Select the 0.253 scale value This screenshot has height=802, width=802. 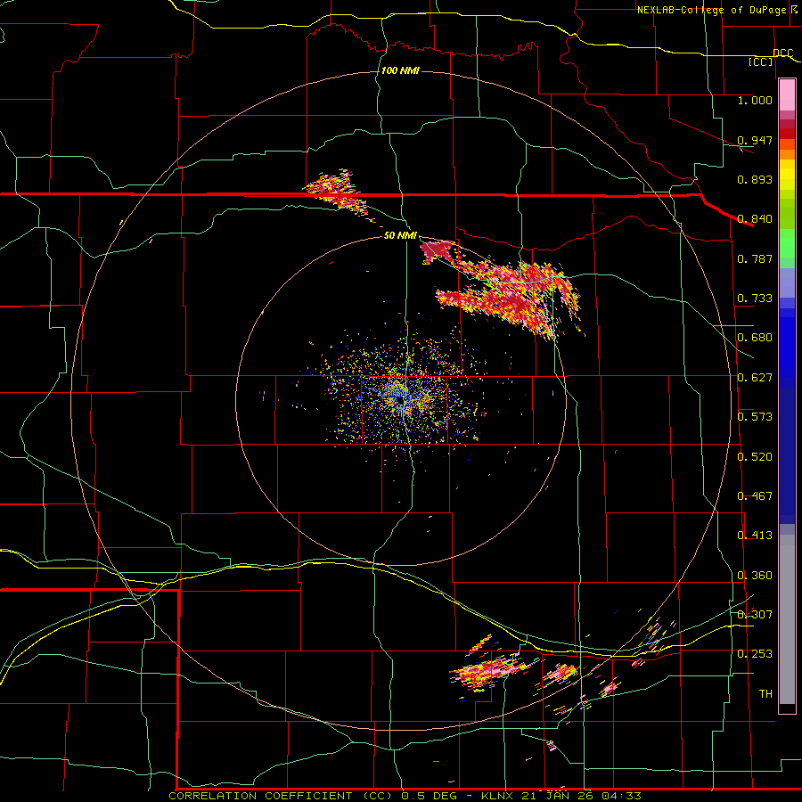click(x=755, y=654)
